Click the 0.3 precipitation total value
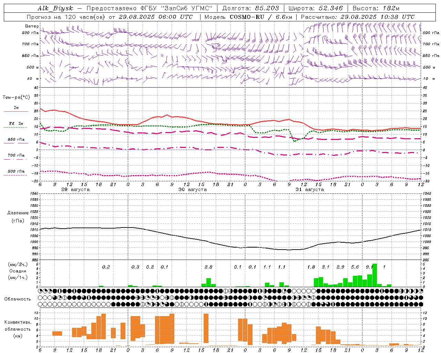 tap(135, 267)
